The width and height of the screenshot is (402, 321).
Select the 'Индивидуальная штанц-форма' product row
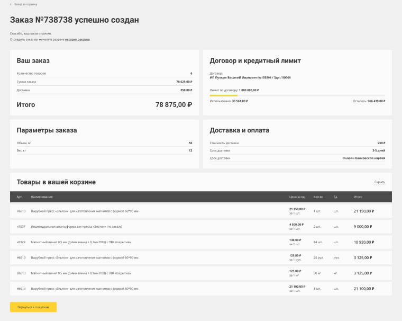pyautogui.click(x=201, y=226)
